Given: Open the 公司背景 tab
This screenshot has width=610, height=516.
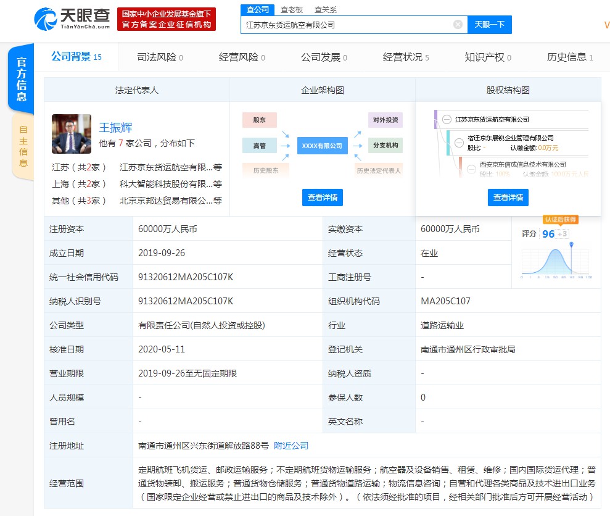Looking at the screenshot, I should click(76, 57).
